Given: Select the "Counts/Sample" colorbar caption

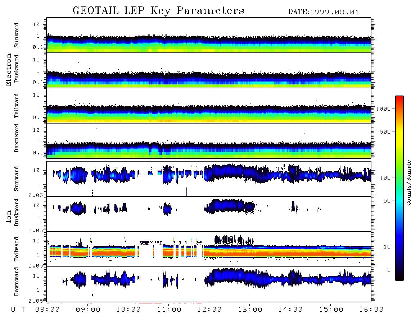Looking at the screenshot, I should click(x=408, y=182).
